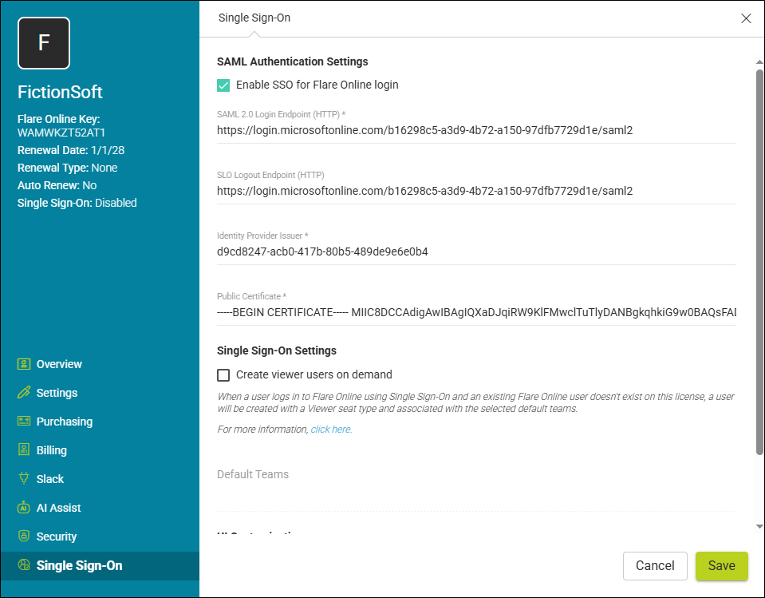Close the Single Sign-On dialog
The image size is (765, 598).
coord(746,18)
